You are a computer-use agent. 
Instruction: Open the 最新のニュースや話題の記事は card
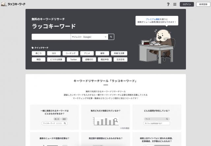54,139
